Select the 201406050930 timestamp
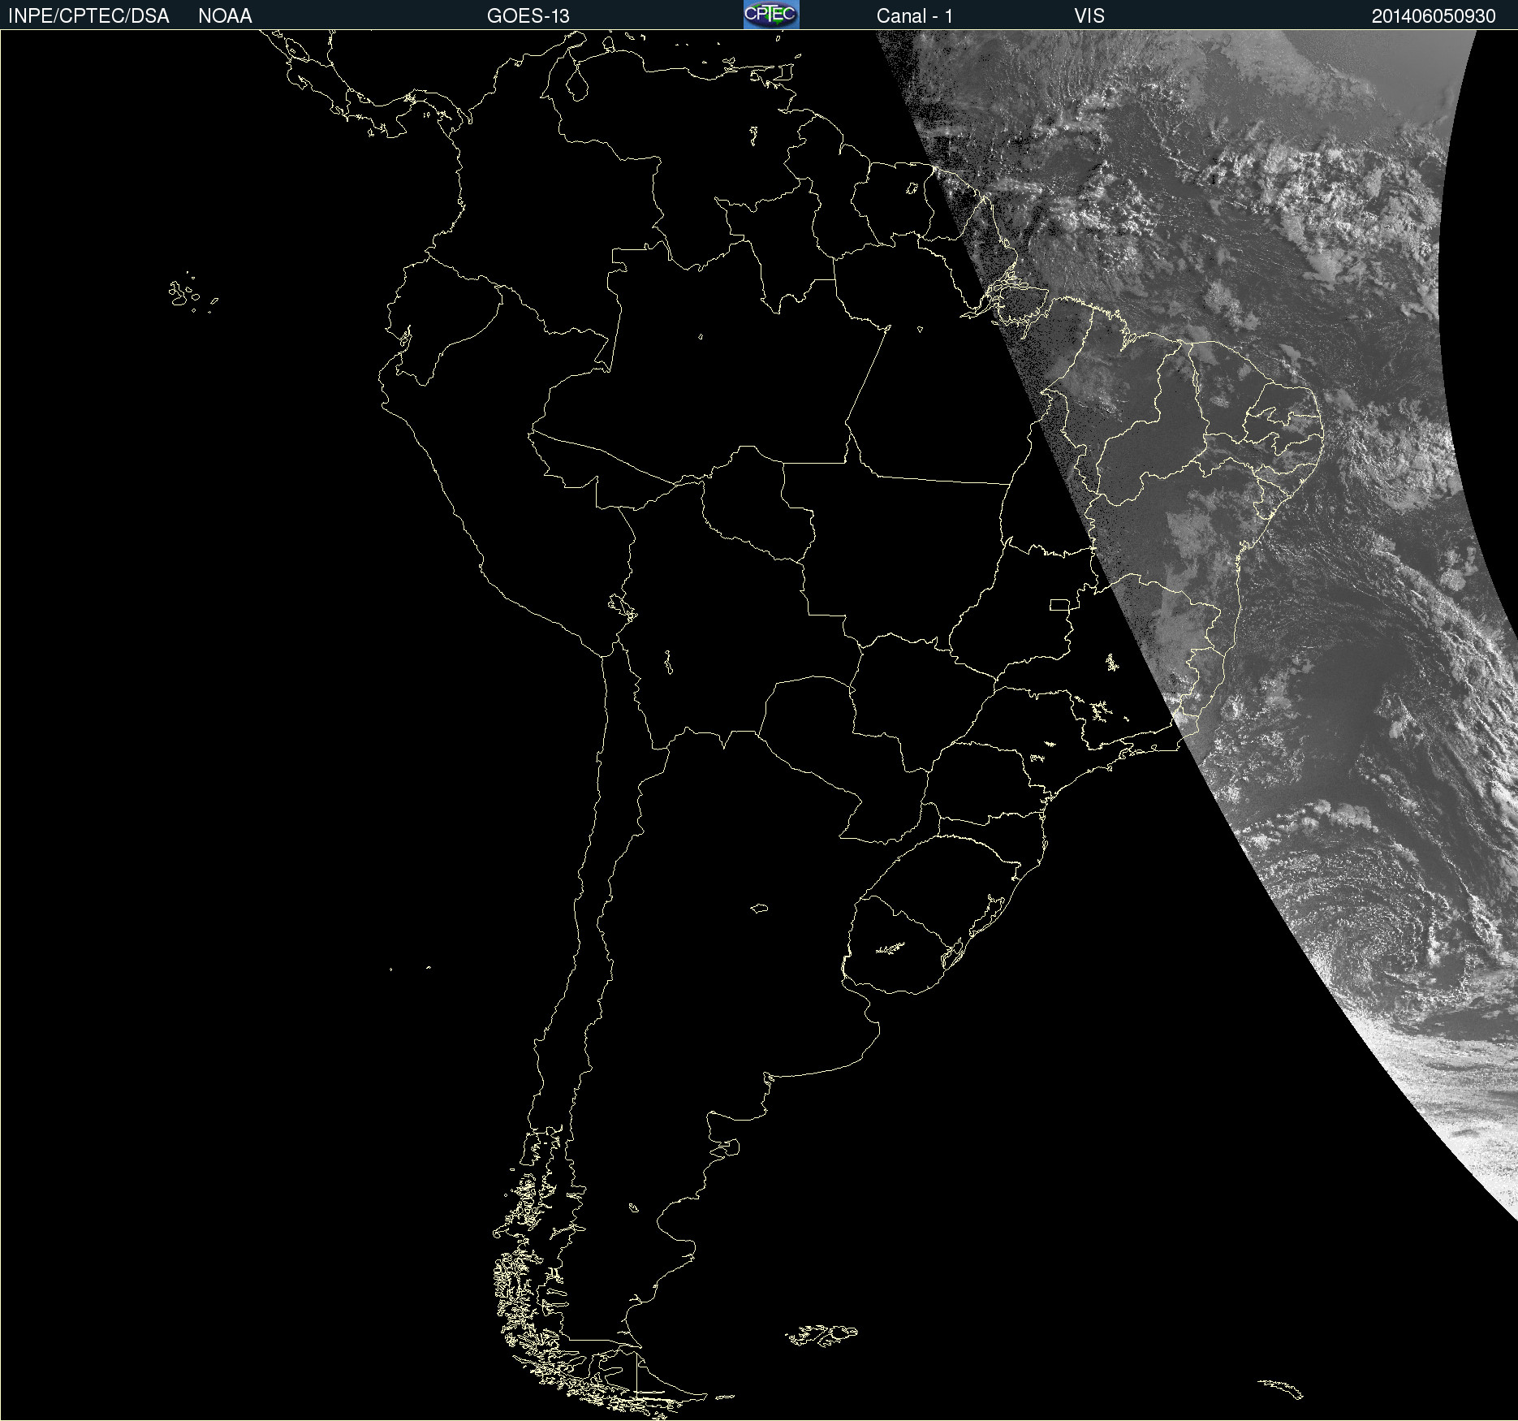This screenshot has width=1518, height=1421. [x=1434, y=16]
